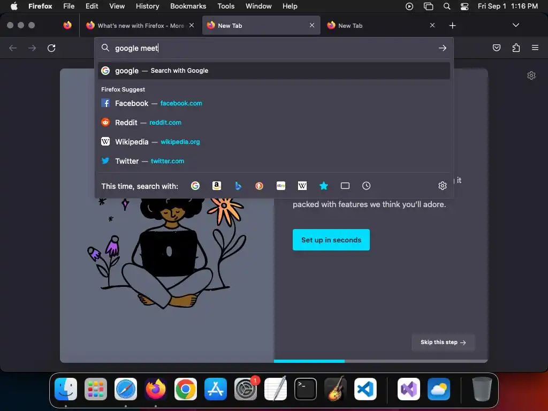Screen dimensions: 548x411
Task: Open Reddit suggestion reddit.com
Action: point(273,123)
